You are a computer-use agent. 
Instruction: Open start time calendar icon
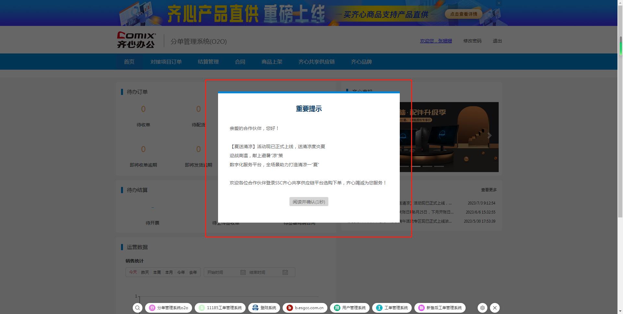point(243,272)
